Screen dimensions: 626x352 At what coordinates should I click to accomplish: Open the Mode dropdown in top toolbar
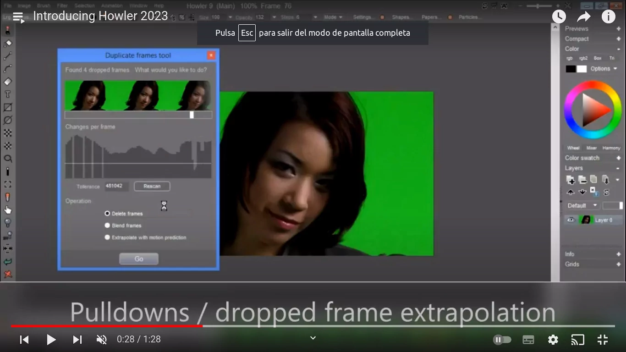(333, 17)
